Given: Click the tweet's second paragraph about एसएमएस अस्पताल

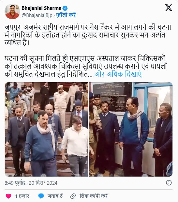Looking at the screenshot, I should 86,66.
